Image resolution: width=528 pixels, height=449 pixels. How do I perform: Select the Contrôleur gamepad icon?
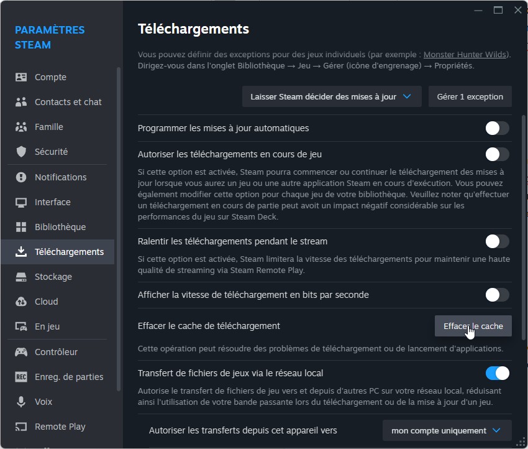[21, 351]
